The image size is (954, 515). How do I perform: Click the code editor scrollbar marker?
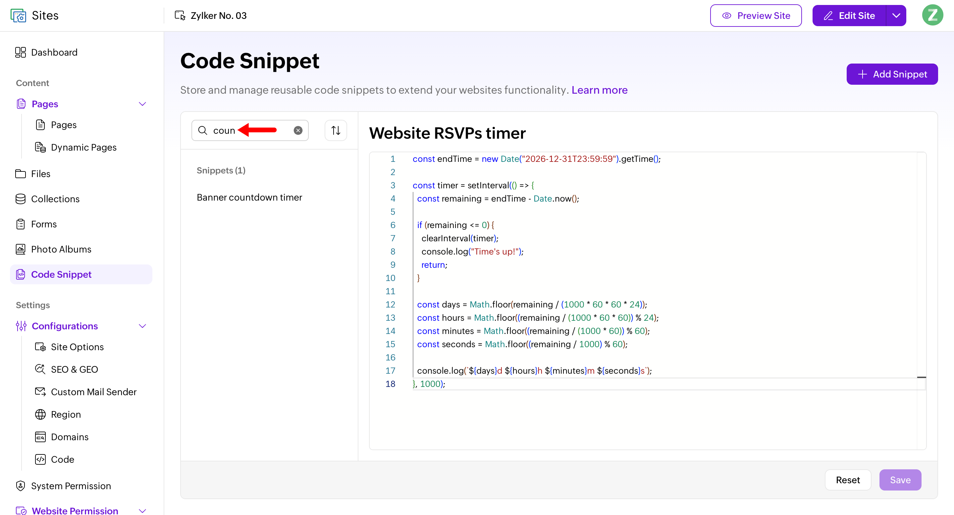click(x=922, y=377)
